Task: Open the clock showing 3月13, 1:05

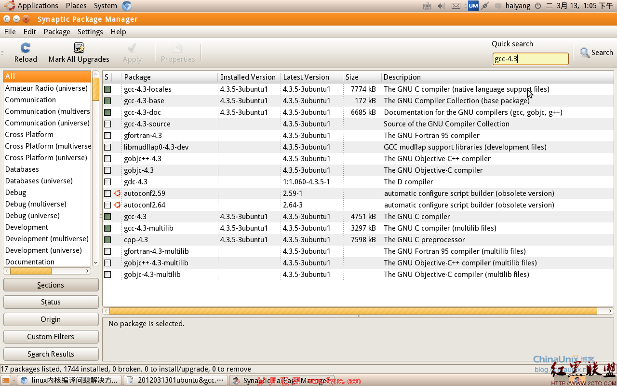Action: pos(579,6)
